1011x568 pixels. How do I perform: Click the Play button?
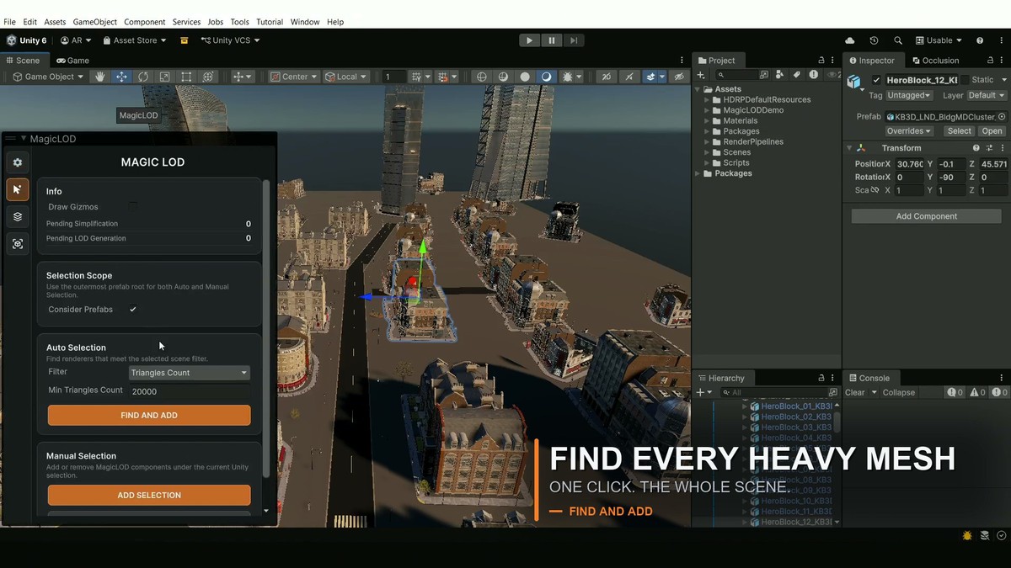point(529,40)
